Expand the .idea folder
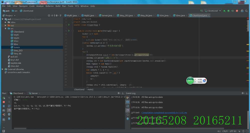This screenshot has width=250, height=133. pyautogui.click(x=5, y=22)
